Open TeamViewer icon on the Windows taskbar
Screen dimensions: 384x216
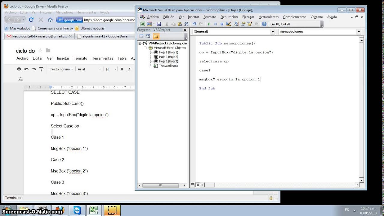click(x=77, y=210)
